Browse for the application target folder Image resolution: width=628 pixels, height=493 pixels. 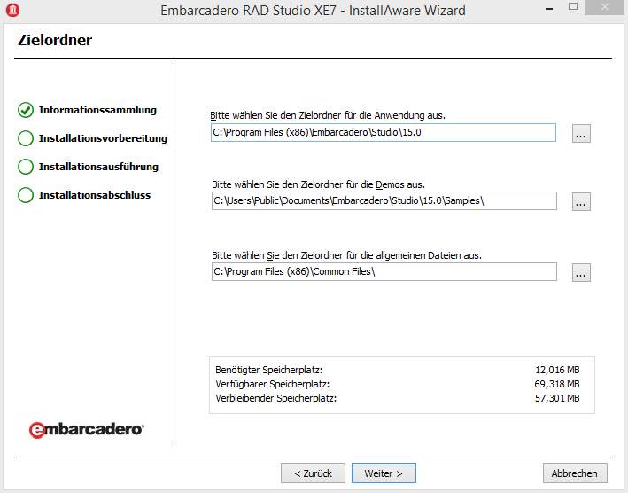pos(581,134)
